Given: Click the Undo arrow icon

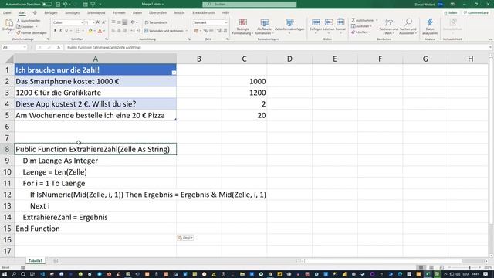Looking at the screenshot, I should coord(65,5).
